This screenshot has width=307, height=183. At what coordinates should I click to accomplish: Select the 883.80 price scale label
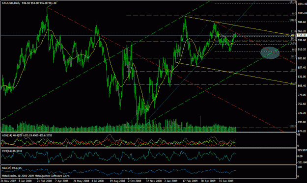coord(302,58)
